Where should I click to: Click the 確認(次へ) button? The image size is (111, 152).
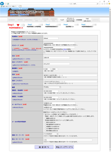click(44, 147)
